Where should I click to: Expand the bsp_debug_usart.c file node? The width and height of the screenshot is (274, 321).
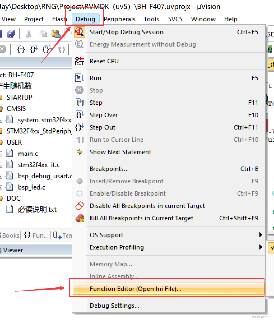pos(1,176)
